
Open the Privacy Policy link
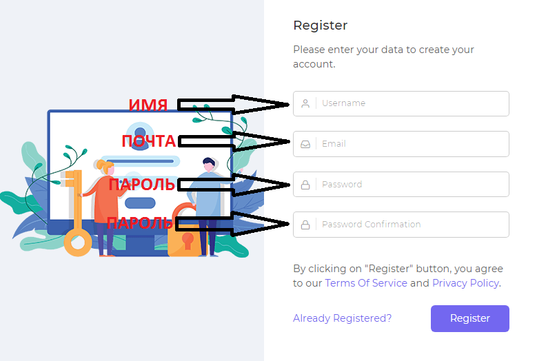click(x=465, y=283)
